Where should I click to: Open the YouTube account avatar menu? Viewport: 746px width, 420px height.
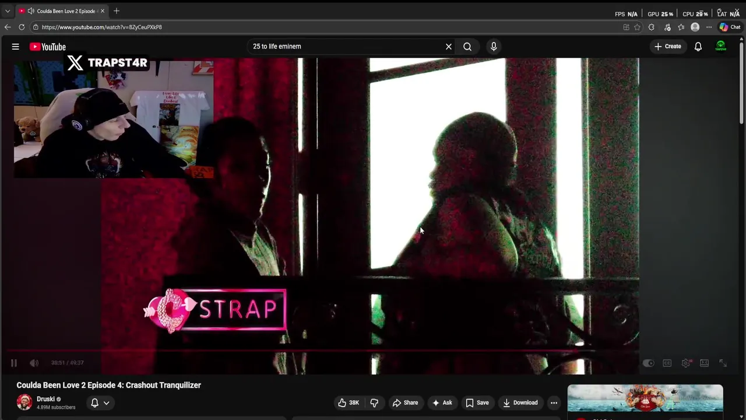tap(721, 47)
